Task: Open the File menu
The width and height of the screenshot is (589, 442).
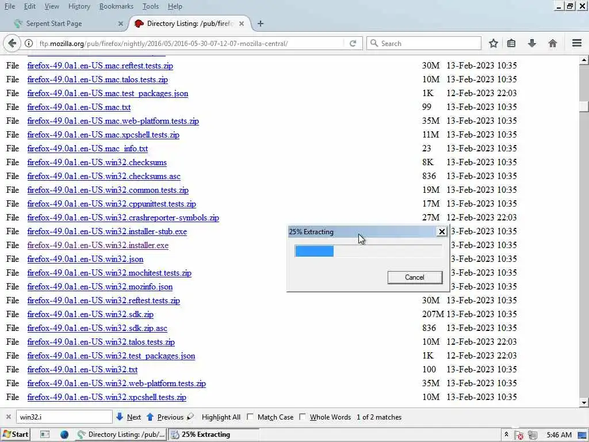Action: click(x=10, y=6)
